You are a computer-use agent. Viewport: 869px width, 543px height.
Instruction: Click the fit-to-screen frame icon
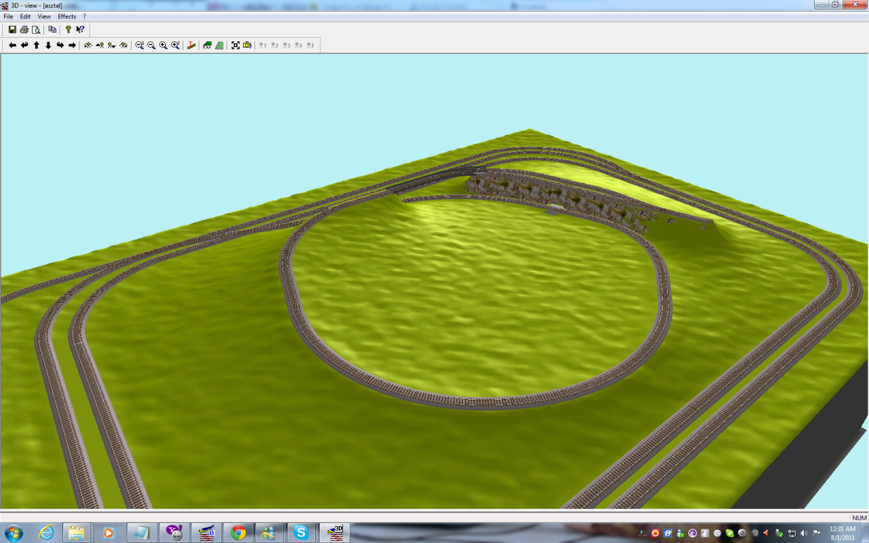click(236, 45)
